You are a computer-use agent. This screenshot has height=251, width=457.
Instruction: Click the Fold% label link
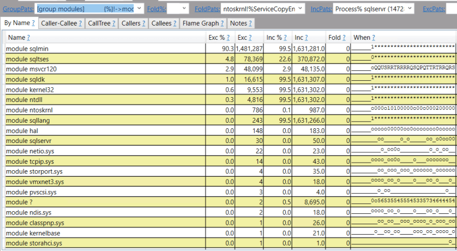(x=157, y=9)
